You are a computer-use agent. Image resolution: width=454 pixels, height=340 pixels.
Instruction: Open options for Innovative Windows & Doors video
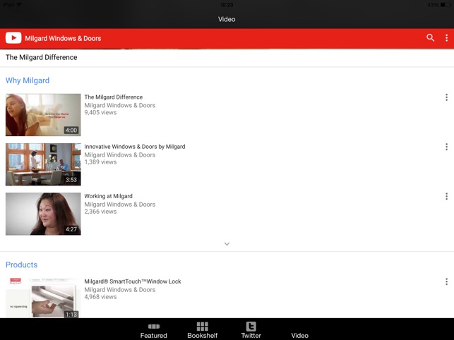pyautogui.click(x=446, y=147)
